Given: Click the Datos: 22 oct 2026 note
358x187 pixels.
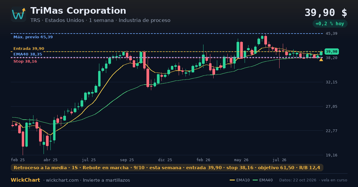Looking at the screenshot, I should (298, 180).
